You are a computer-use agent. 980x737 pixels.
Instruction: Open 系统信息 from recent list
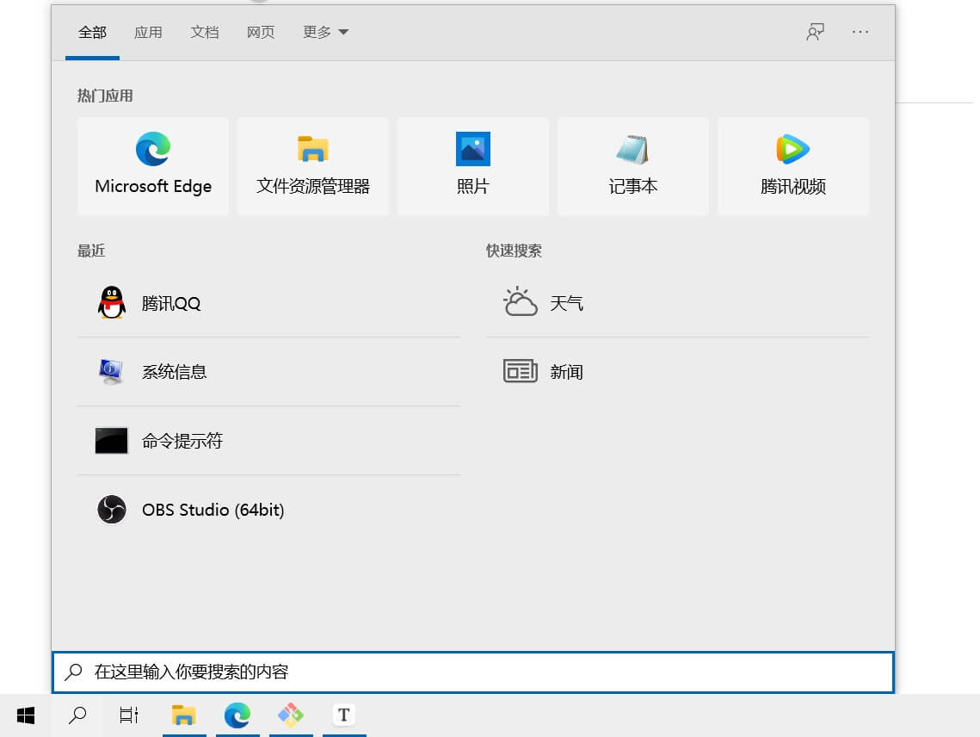click(x=268, y=372)
